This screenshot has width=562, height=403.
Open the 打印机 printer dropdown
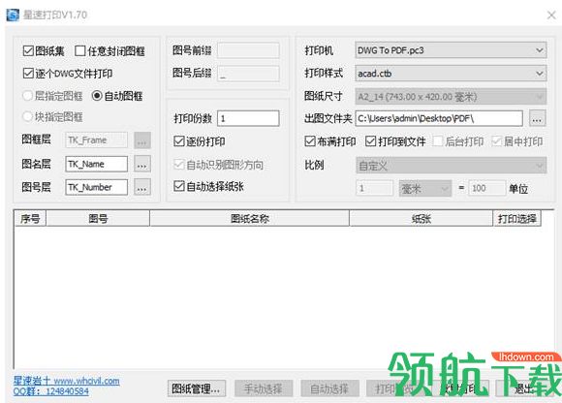coord(451,50)
